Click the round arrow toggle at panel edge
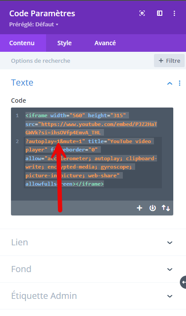The width and height of the screenshot is (186, 316). (183, 282)
